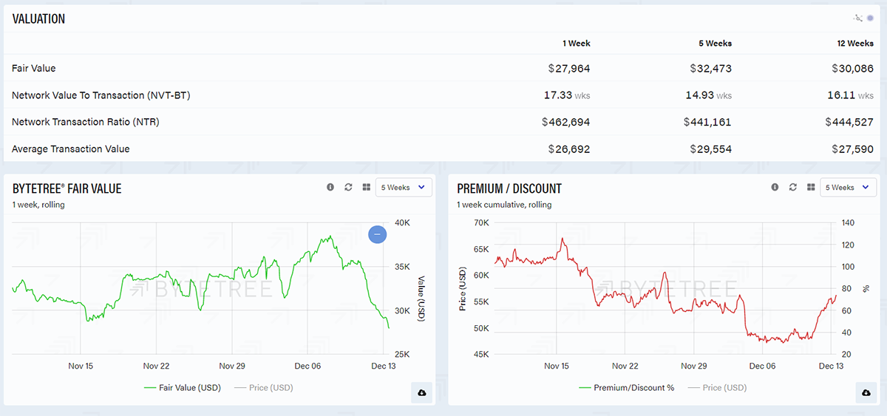This screenshot has width=887, height=416.
Task: Click the 1 Week column header
Action: (576, 43)
